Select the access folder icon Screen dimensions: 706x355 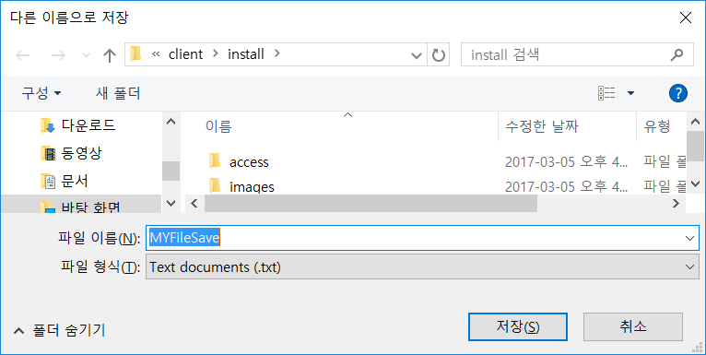tap(215, 161)
